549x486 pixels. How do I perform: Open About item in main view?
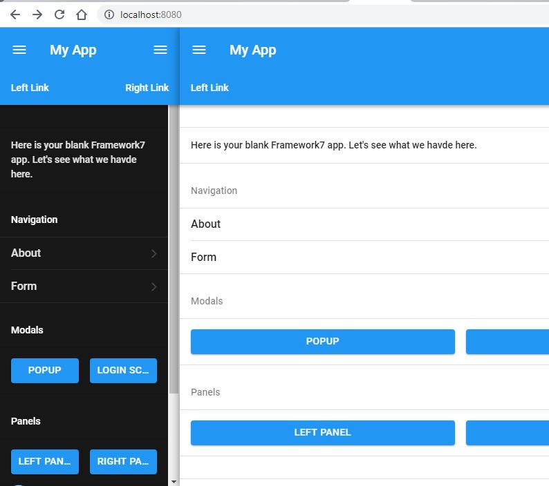coord(364,224)
